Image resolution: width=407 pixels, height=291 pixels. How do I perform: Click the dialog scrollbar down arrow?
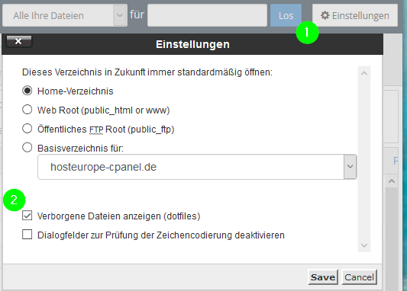click(364, 245)
